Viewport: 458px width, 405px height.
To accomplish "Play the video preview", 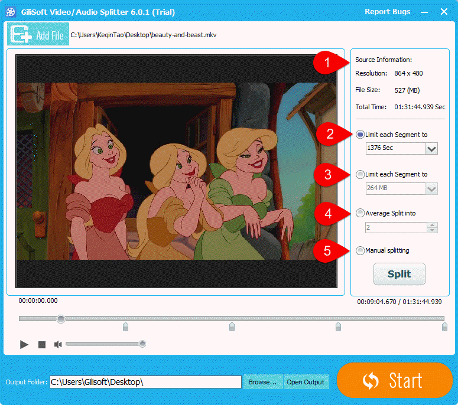I will coord(24,345).
